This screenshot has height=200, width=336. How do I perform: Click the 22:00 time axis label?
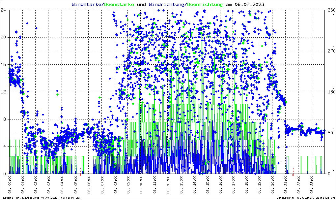[x=299, y=184]
